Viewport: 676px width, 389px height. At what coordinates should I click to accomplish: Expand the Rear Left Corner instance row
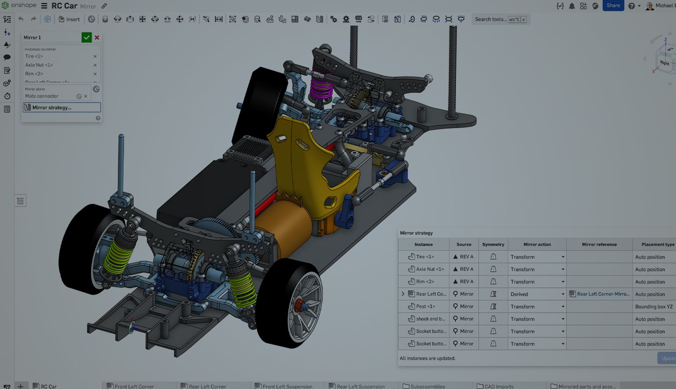click(402, 294)
